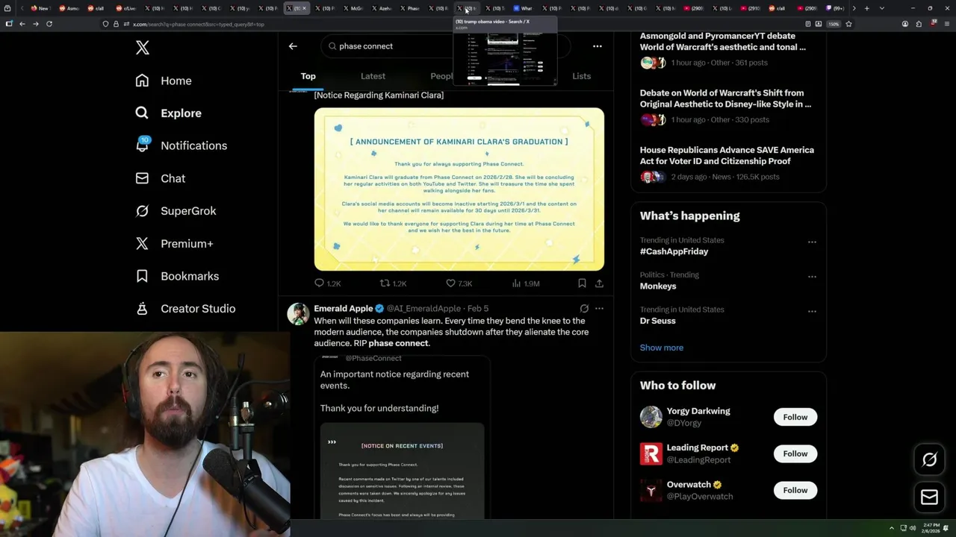The image size is (956, 537).
Task: Follow Leading Report
Action: click(x=795, y=453)
